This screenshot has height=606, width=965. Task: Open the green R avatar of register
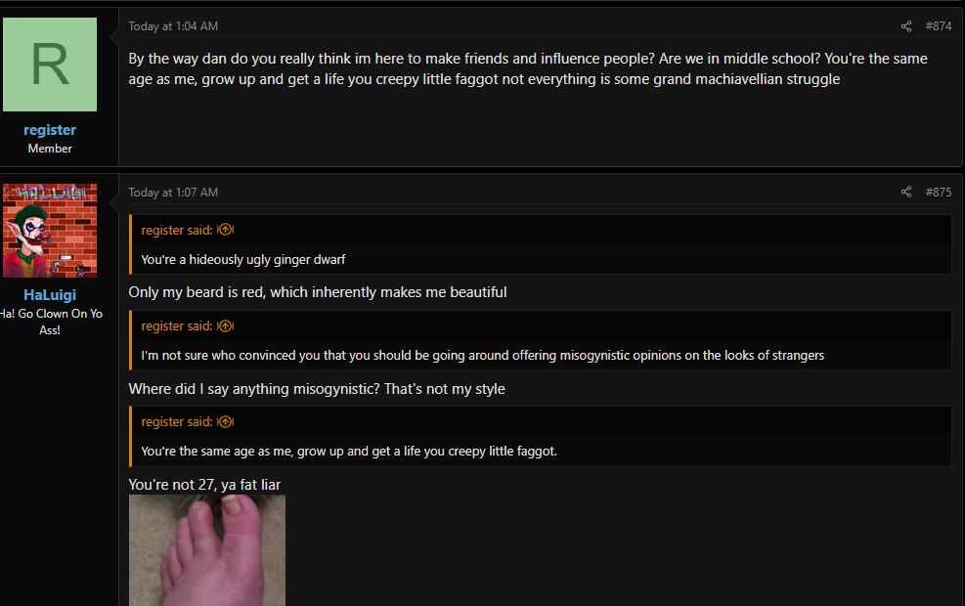(50, 65)
